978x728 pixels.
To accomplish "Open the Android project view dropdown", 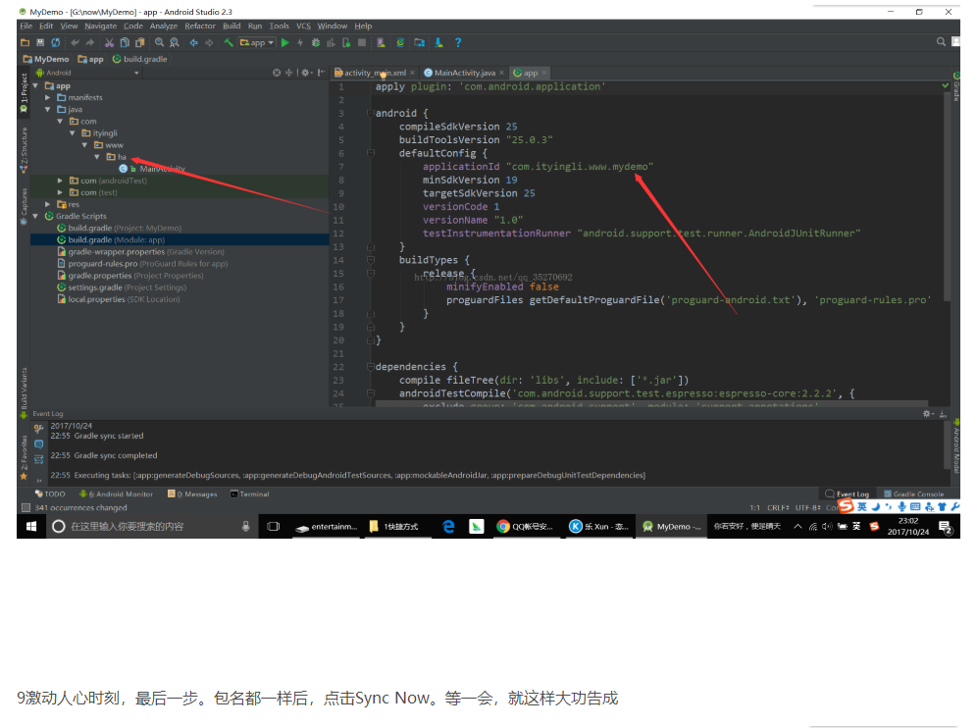I will [88, 73].
